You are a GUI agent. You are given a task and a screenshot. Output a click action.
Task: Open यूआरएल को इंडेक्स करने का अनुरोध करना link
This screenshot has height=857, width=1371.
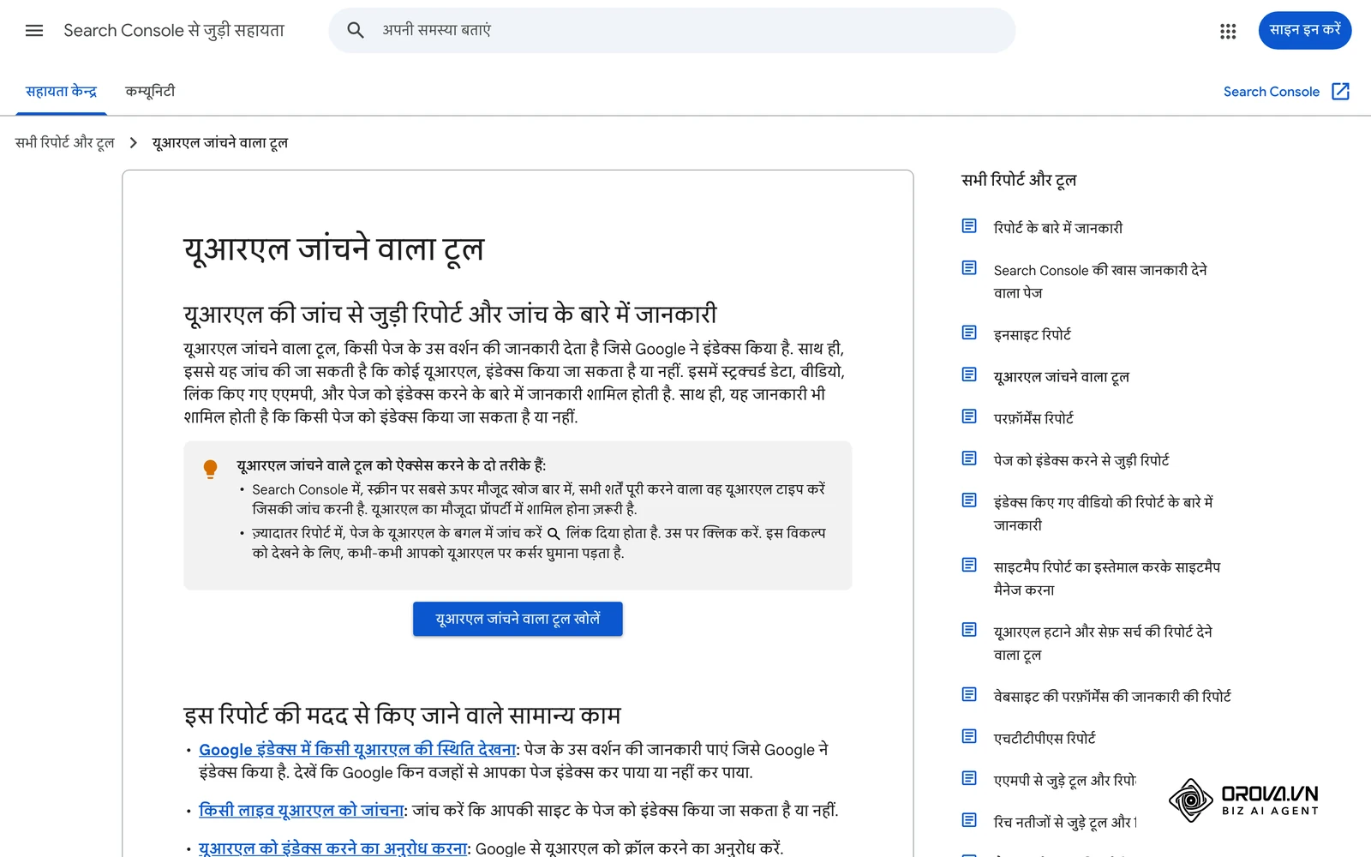(x=333, y=848)
